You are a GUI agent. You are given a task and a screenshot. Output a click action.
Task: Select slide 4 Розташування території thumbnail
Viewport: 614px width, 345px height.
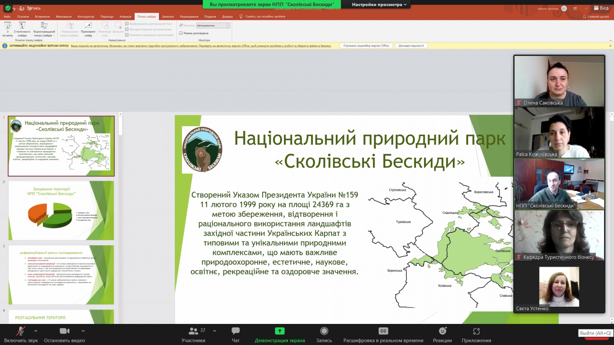(x=61, y=317)
